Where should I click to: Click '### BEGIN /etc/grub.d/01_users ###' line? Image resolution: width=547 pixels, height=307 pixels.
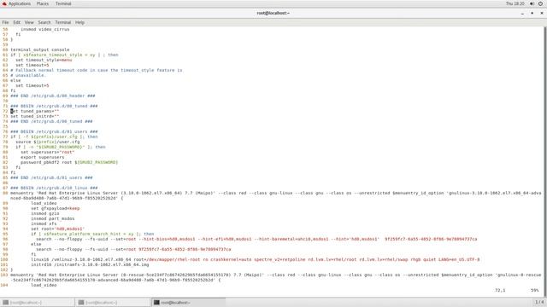click(x=54, y=131)
